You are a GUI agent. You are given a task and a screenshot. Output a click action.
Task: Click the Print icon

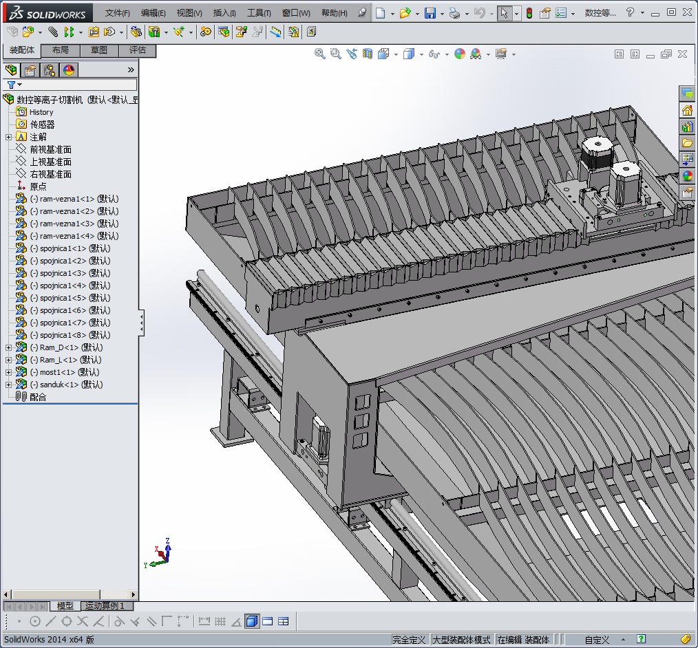(x=454, y=13)
